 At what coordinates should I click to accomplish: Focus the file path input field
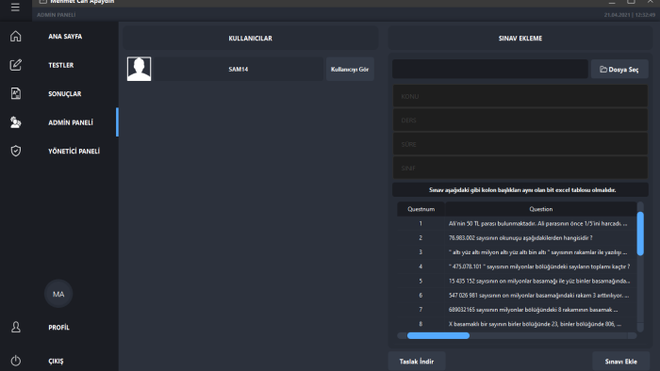[490, 69]
